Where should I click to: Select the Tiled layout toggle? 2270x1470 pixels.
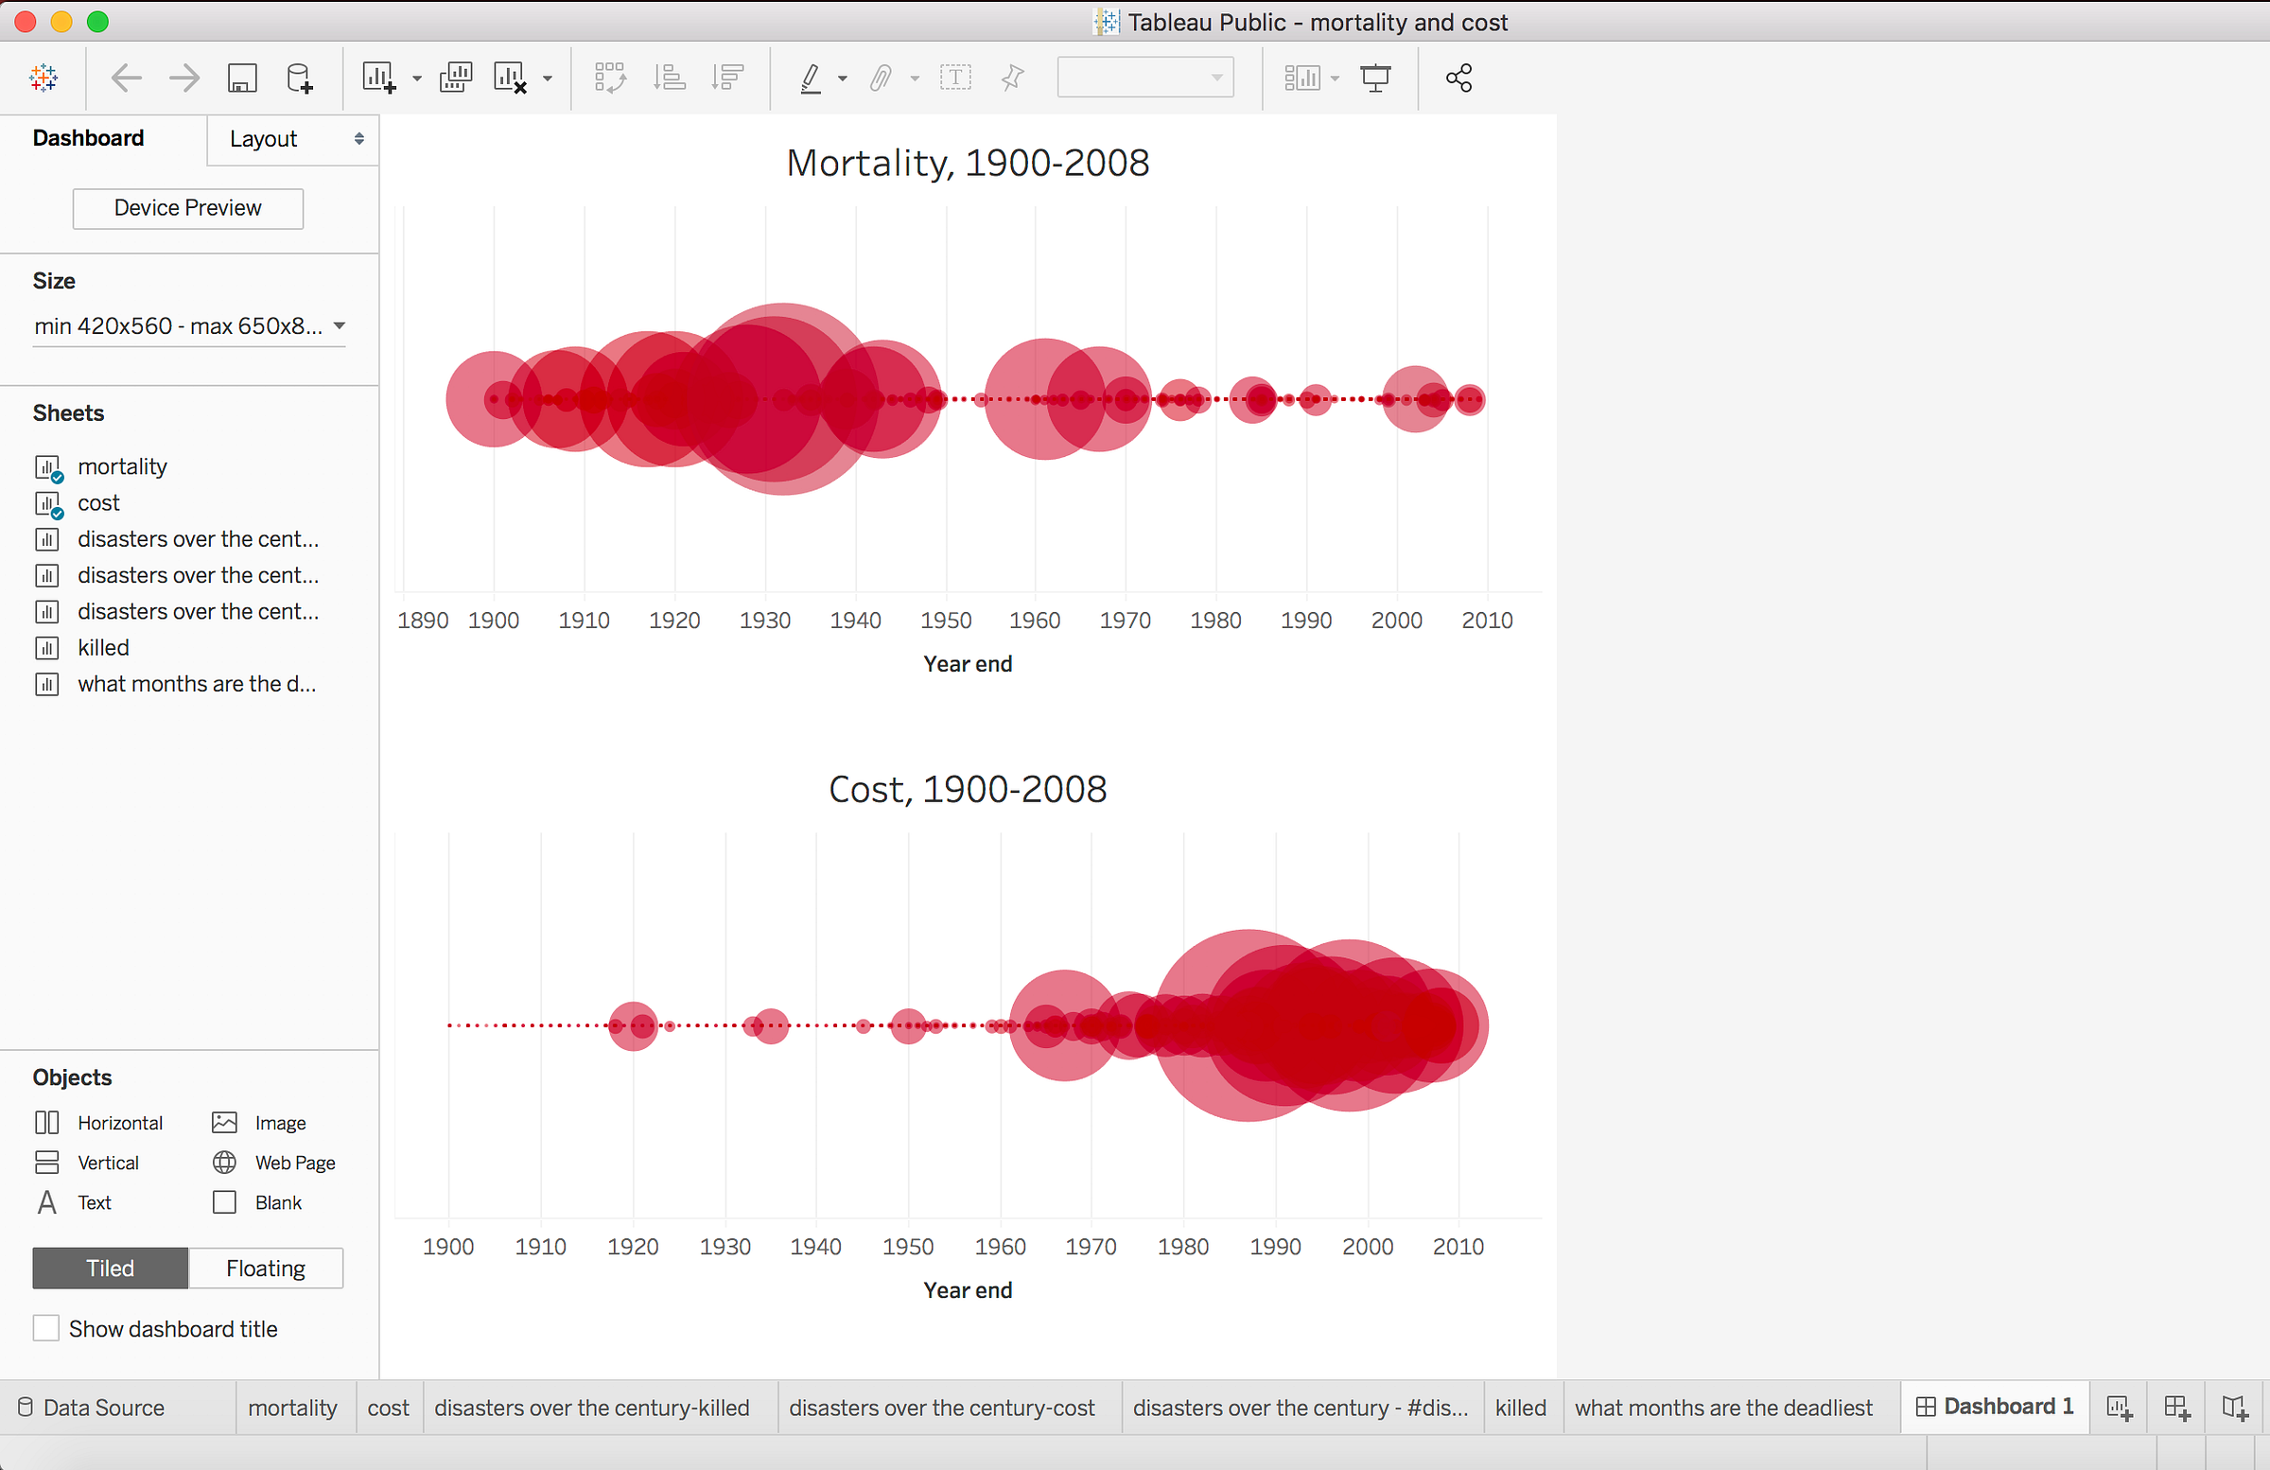click(111, 1268)
